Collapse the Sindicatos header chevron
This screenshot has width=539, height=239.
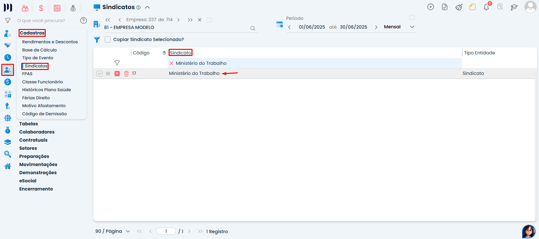147,7
